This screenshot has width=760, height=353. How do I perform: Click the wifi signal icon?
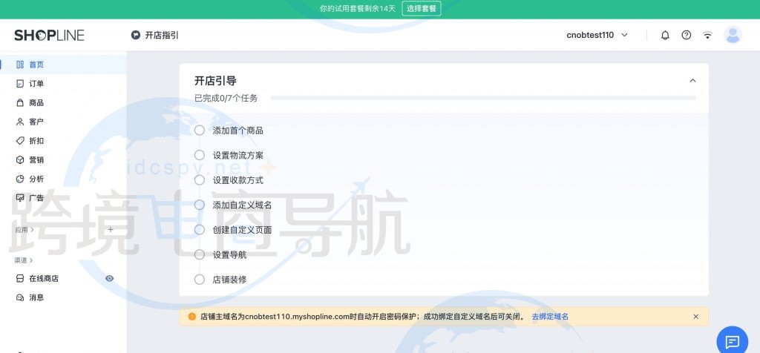tap(707, 36)
